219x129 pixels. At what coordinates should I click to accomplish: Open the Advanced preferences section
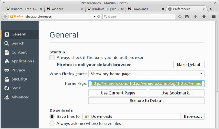20,97
